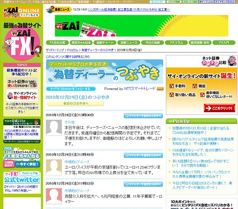Click the お気に入り登録 top bar button
This screenshot has width=238, height=209.
pyautogui.click(x=190, y=1)
